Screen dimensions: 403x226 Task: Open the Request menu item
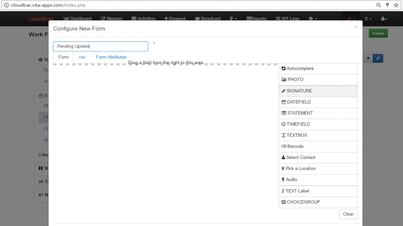[x=175, y=19]
